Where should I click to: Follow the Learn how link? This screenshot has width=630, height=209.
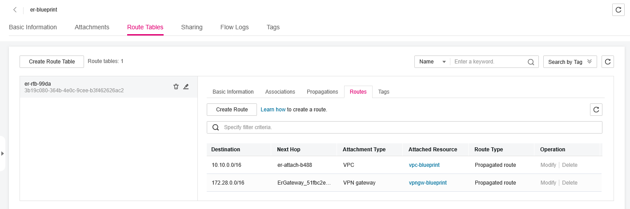click(273, 110)
